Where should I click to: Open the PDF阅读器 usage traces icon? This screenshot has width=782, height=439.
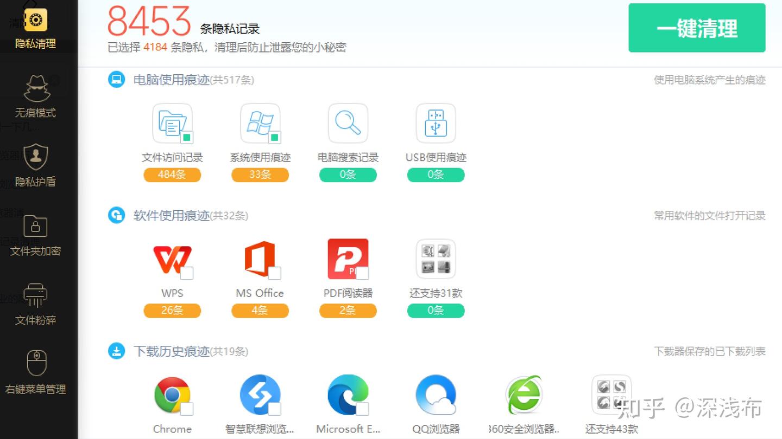tap(348, 259)
